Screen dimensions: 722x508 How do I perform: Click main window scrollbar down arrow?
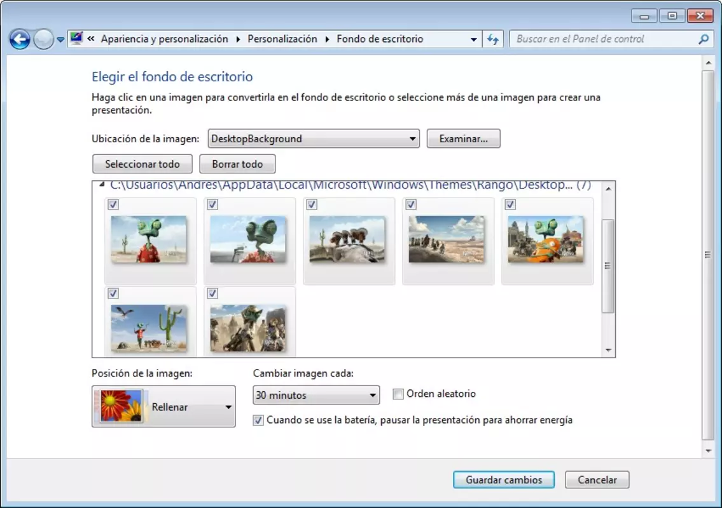point(708,451)
